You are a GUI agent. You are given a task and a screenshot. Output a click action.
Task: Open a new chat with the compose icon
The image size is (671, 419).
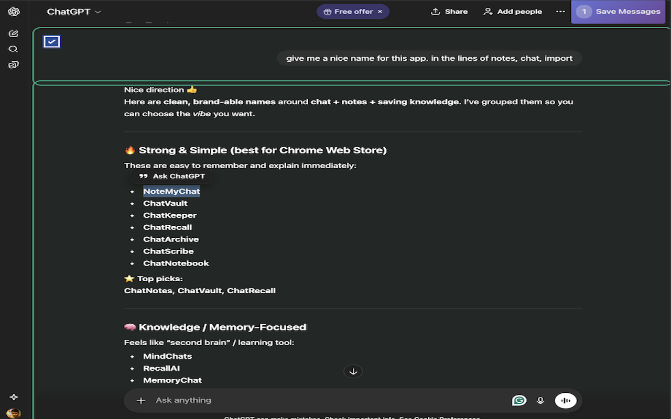point(13,33)
